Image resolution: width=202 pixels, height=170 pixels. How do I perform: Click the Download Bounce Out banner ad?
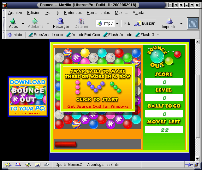tap(28, 97)
